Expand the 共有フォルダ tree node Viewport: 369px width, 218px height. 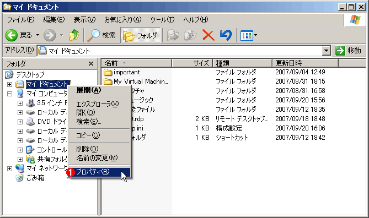coord(20,159)
